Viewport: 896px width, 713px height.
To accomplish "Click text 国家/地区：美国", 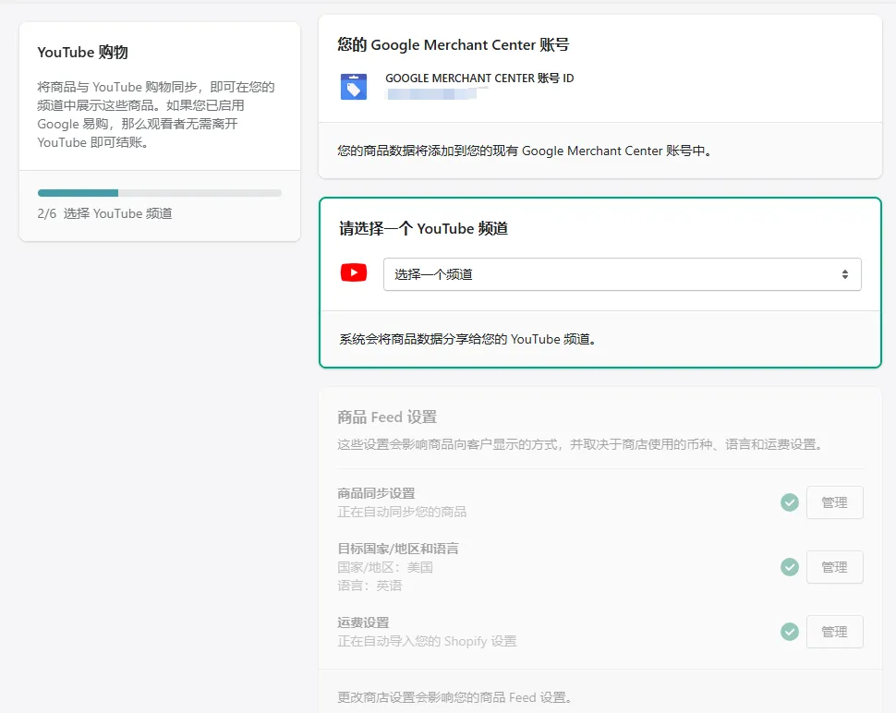I will point(385,567).
